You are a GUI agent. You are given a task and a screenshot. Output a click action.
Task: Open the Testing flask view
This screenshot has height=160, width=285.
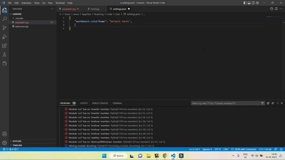click(x=4, y=54)
